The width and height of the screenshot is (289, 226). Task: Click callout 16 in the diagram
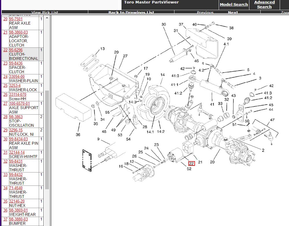(x=121, y=166)
